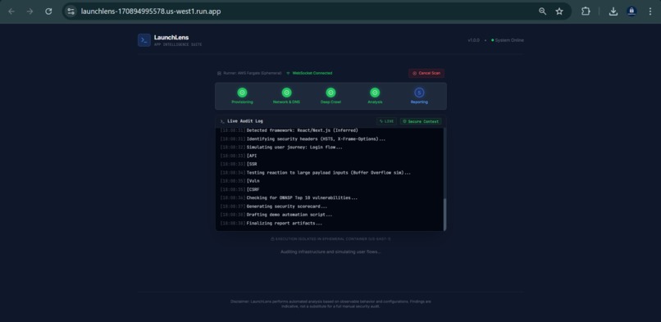Click 'Generating security scorecard' log line
Screen dimensions: 661x322
click(287, 206)
